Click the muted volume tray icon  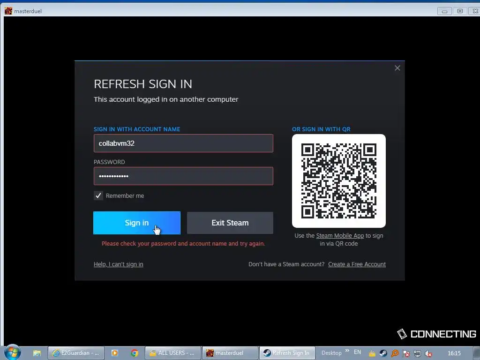(x=428, y=353)
